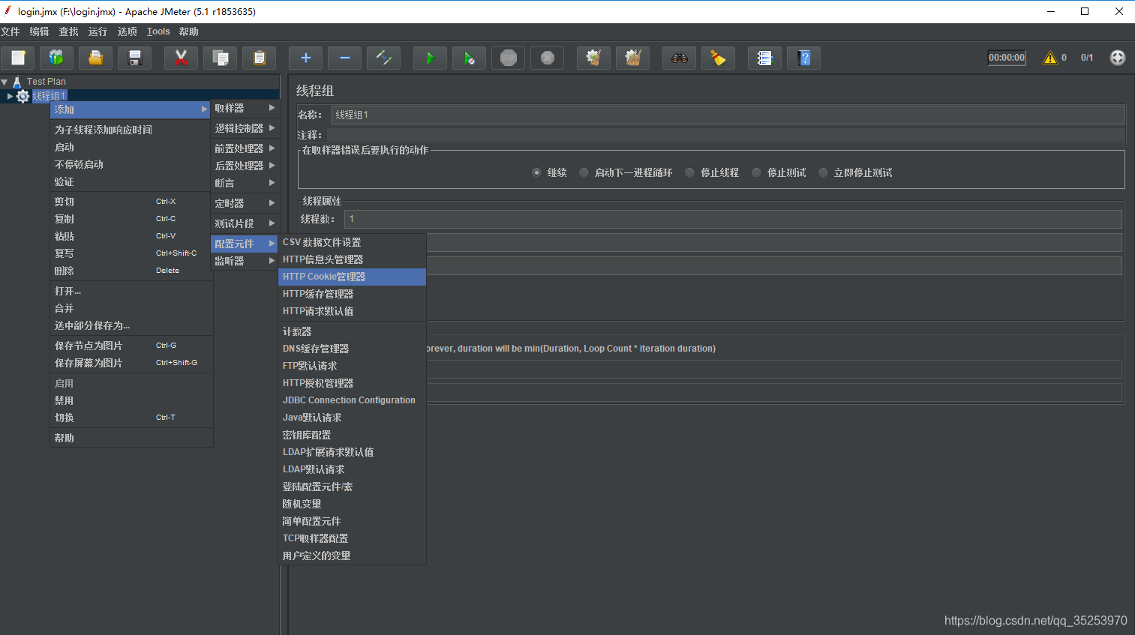The height and width of the screenshot is (635, 1135).
Task: Select the 继续 radio button
Action: (x=536, y=172)
